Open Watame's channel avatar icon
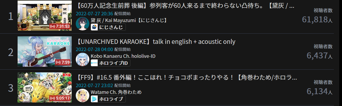342x106 pixels. pos(83,95)
